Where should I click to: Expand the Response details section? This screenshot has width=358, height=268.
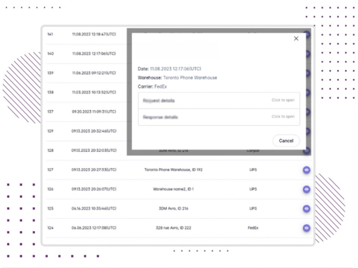coord(219,117)
